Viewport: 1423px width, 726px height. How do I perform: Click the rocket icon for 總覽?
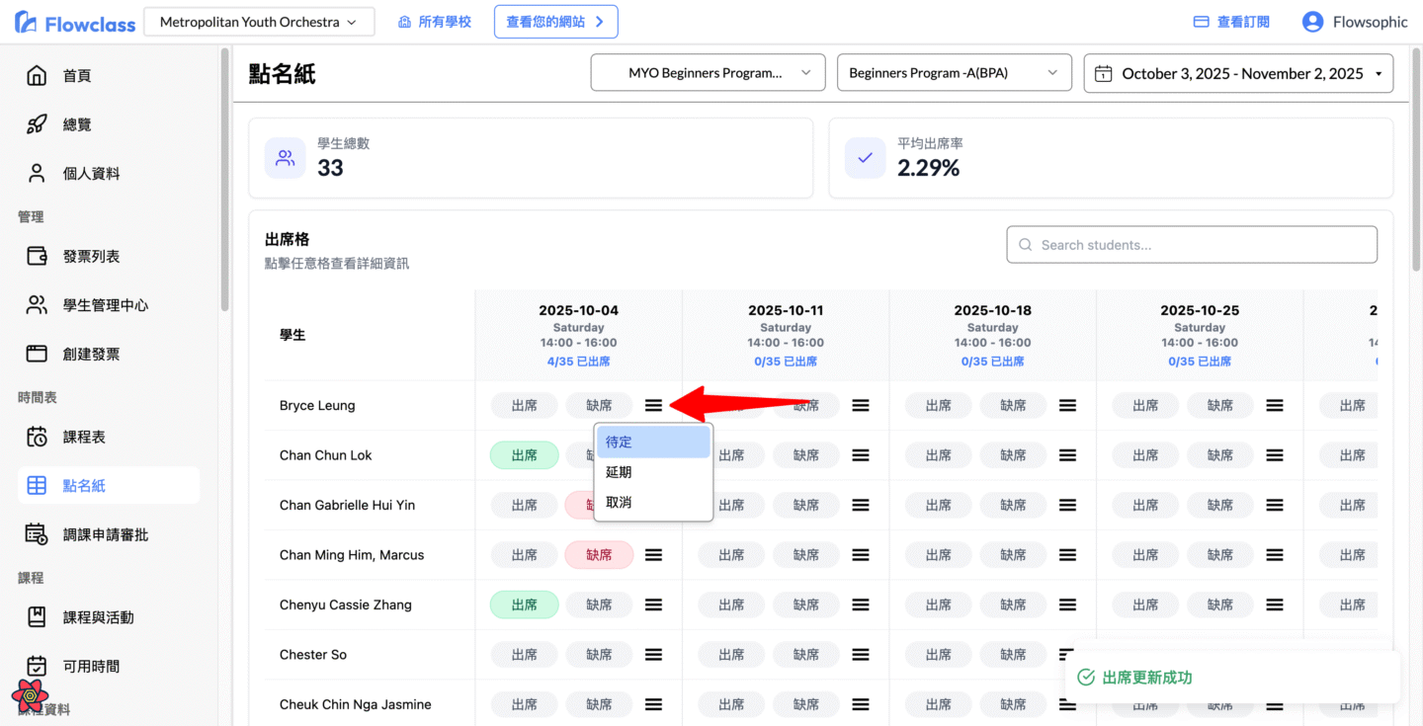(x=37, y=124)
